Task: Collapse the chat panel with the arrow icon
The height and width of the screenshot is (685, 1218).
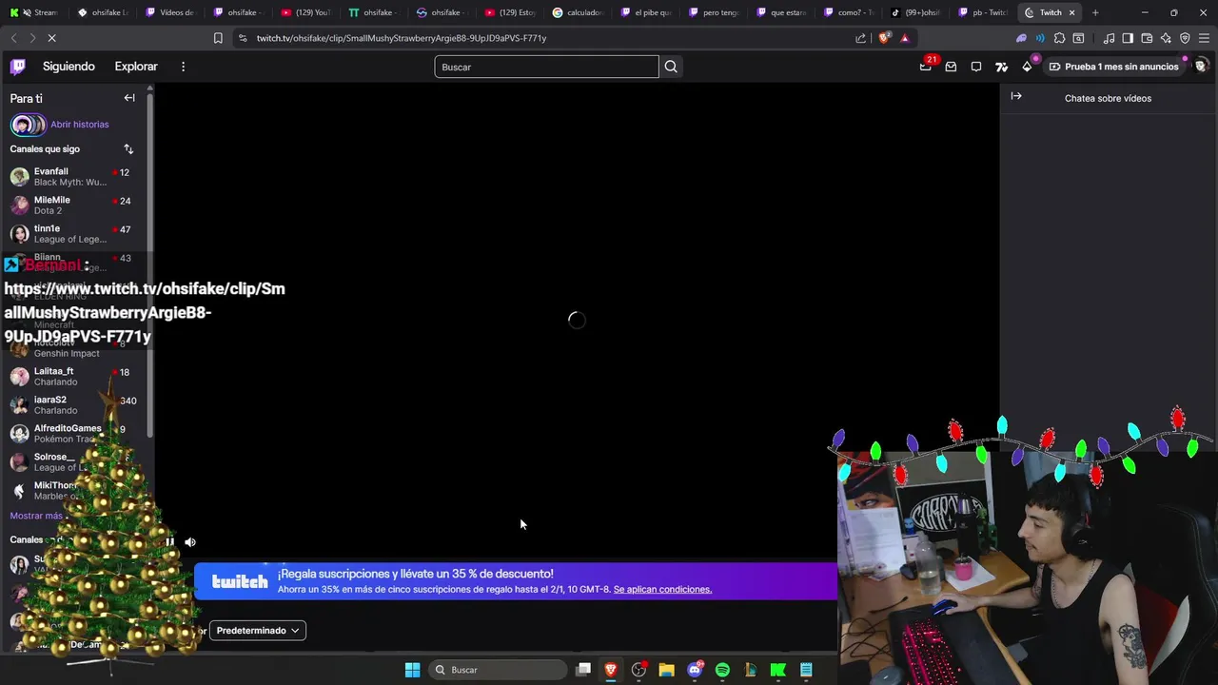Action: tap(1016, 96)
